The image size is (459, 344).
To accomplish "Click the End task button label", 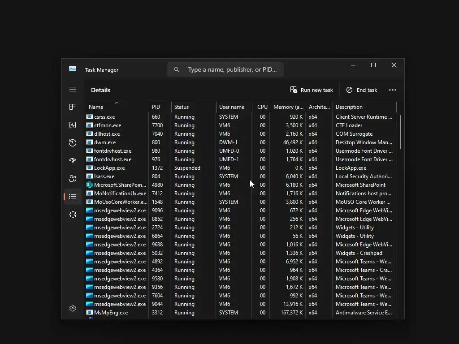I will click(x=367, y=90).
